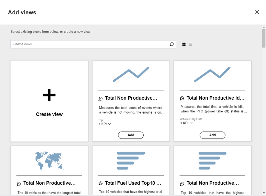This screenshot has width=266, height=196.
Task: Click the scrollbar up arrow
Action: (x=264, y=27)
